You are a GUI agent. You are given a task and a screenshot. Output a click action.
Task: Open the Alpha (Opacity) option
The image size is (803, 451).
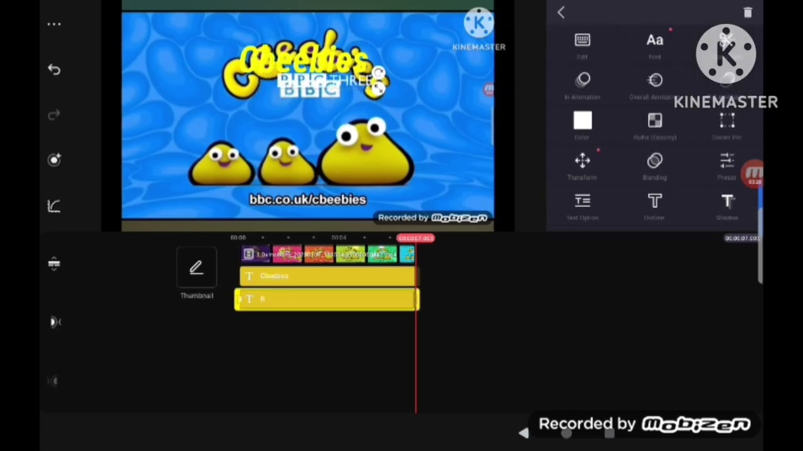pyautogui.click(x=655, y=126)
